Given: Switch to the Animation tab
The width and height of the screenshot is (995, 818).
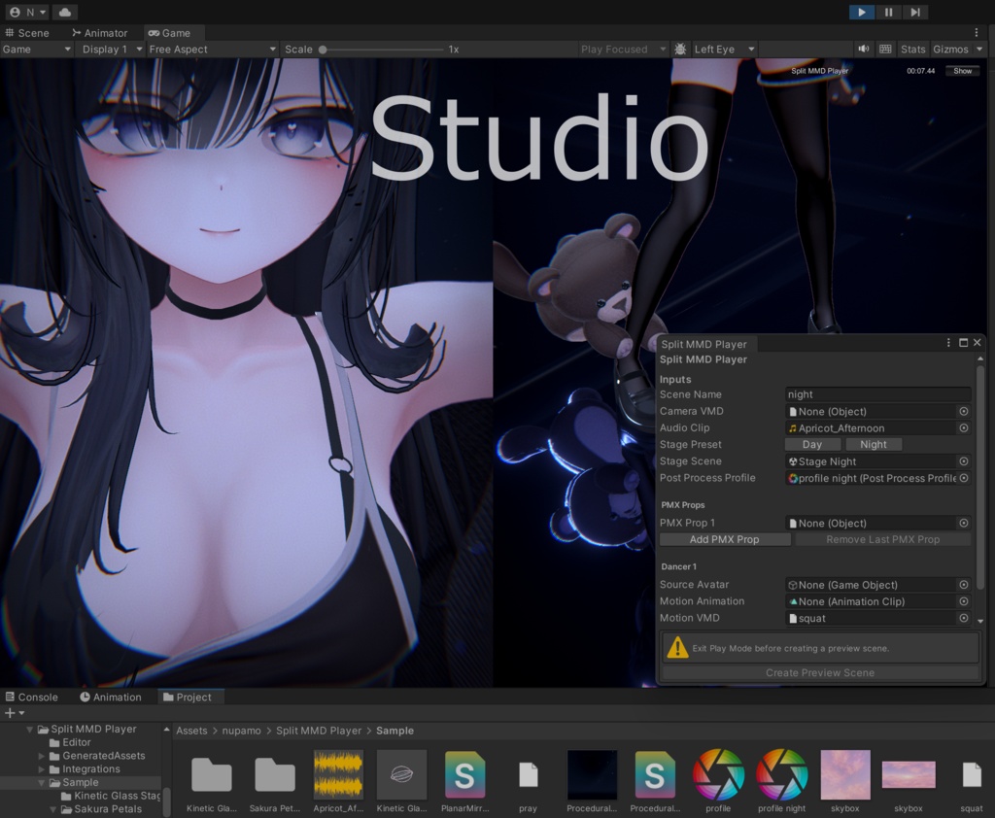Looking at the screenshot, I should point(111,697).
